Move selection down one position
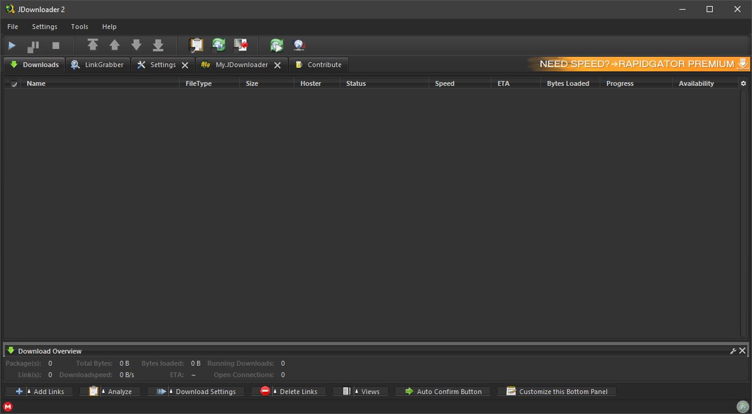The height and width of the screenshot is (414, 752). [x=136, y=45]
